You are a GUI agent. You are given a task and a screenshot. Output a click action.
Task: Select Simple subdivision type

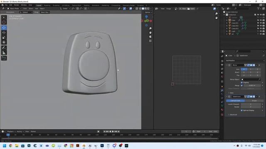click(x=254, y=101)
